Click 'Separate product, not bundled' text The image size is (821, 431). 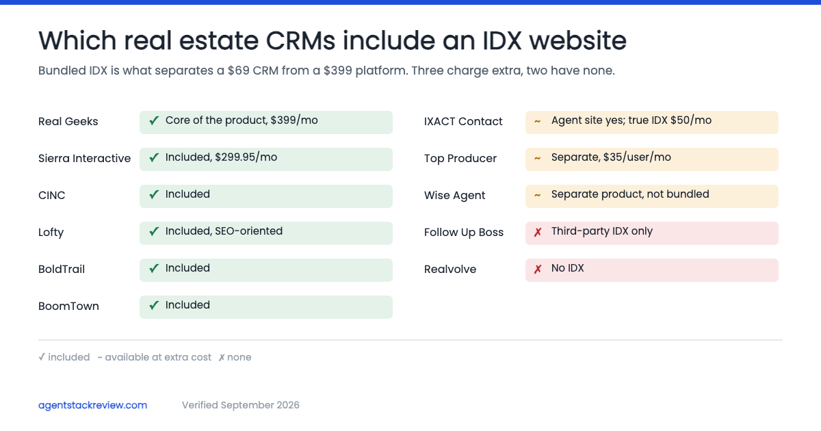[x=630, y=194]
